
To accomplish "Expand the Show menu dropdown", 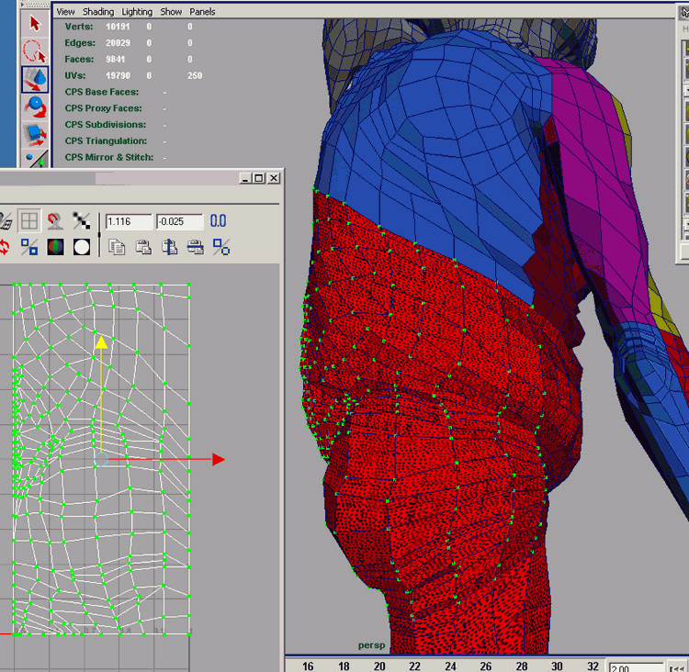I will (x=171, y=12).
